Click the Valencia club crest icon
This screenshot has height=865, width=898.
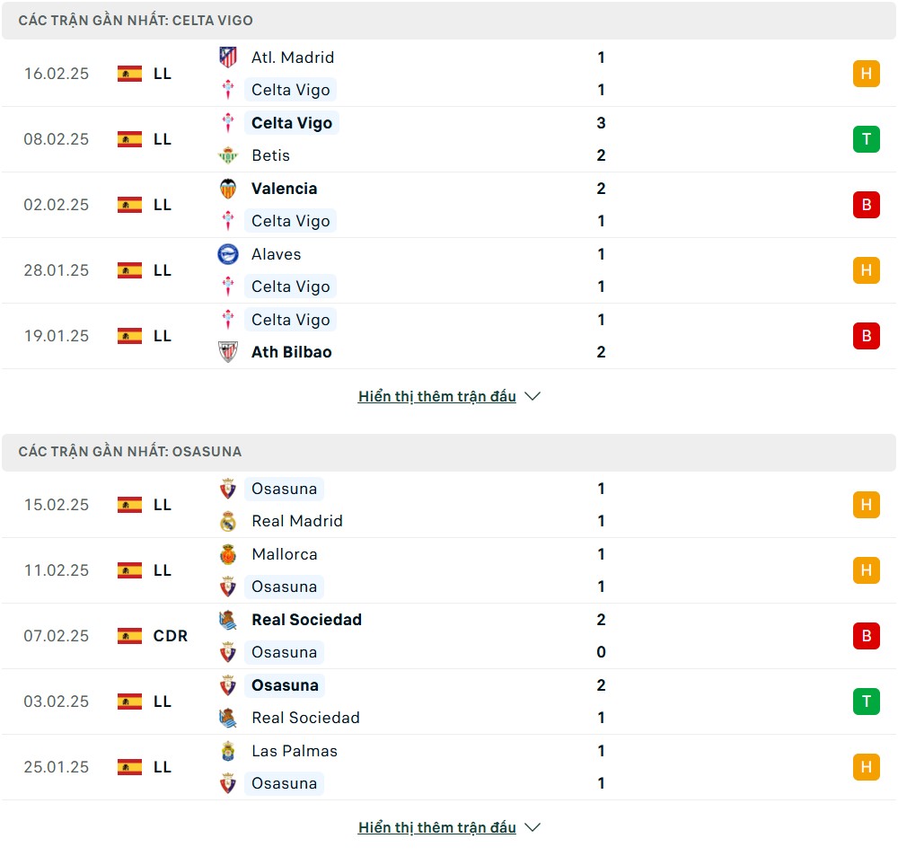pos(228,189)
